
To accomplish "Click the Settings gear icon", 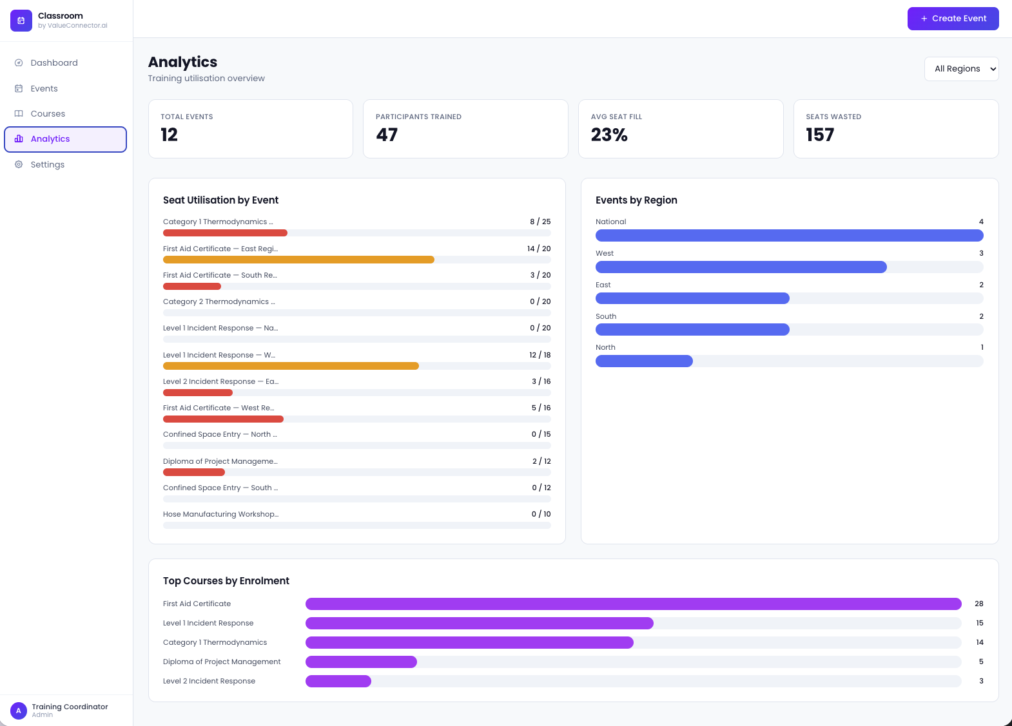I will point(19,164).
